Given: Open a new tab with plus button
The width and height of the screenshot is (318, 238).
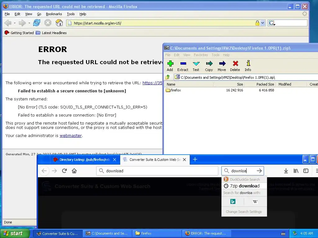Looking at the screenshot, I should [x=195, y=159].
